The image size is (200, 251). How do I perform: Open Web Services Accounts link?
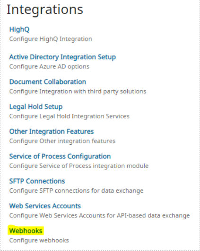[x=45, y=206]
